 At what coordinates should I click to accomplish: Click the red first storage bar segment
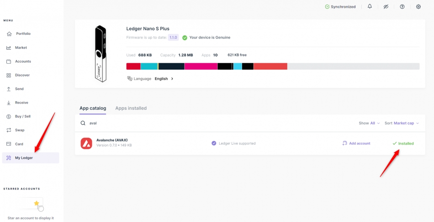133,66
